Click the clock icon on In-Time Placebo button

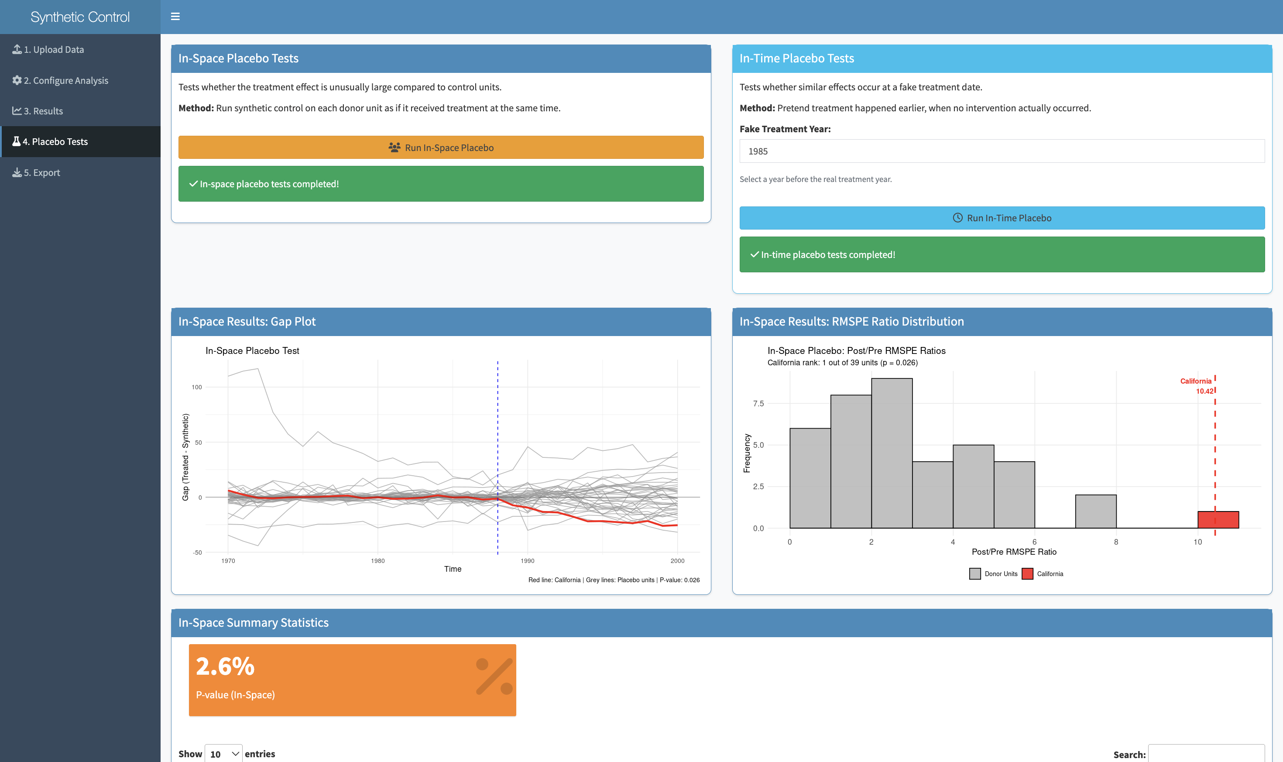pyautogui.click(x=957, y=218)
